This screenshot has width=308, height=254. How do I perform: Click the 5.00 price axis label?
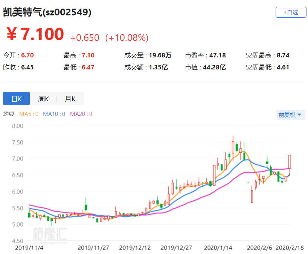[17, 224]
